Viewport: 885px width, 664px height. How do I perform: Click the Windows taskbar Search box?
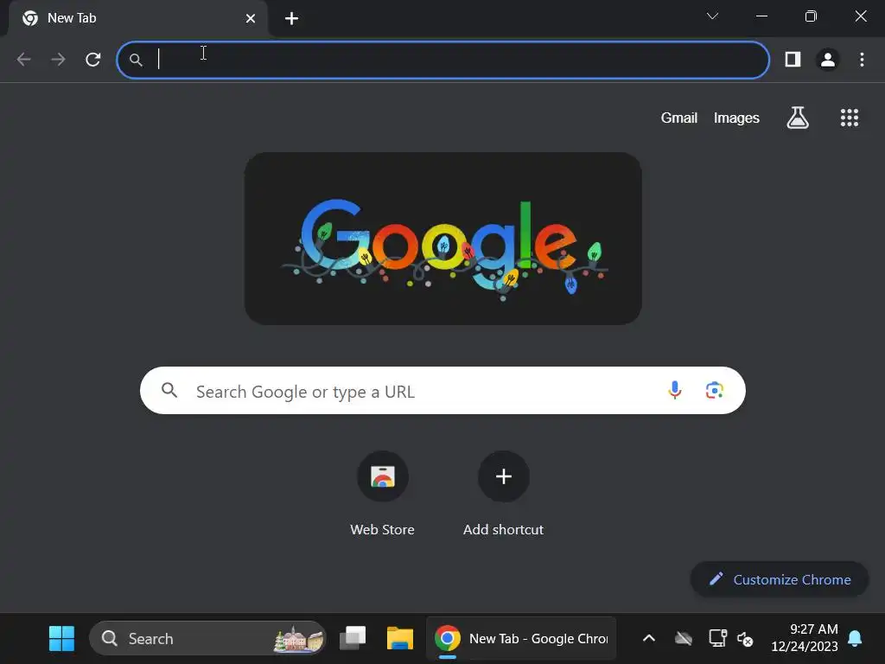pyautogui.click(x=207, y=639)
